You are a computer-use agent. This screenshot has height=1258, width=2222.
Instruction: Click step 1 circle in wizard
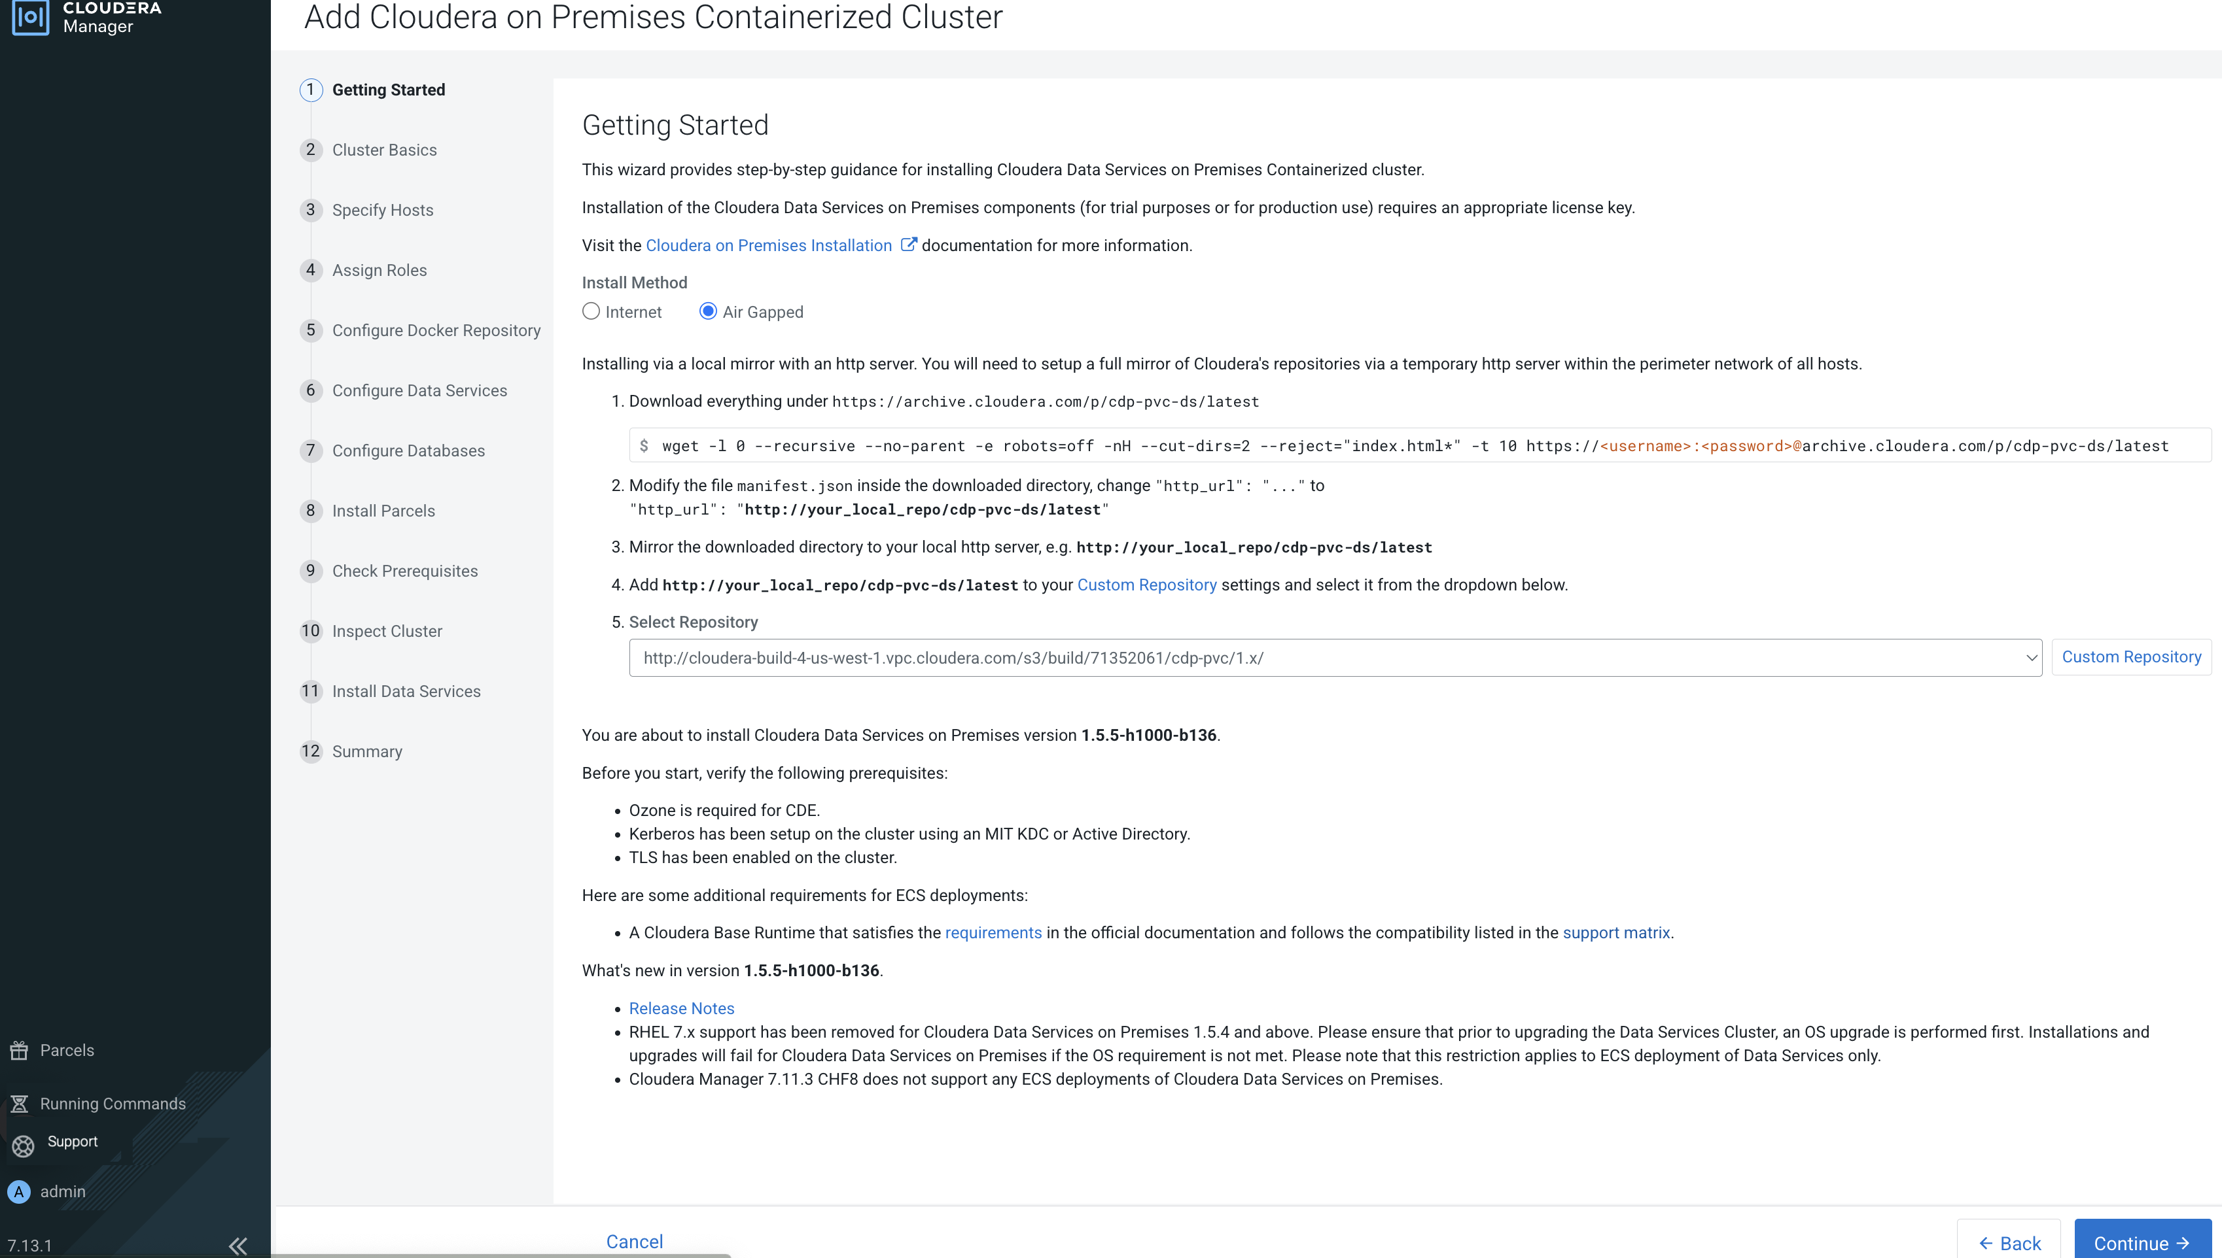(x=311, y=90)
